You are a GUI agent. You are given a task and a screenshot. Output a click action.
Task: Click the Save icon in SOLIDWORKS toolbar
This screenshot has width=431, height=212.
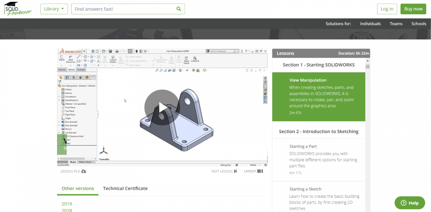click(x=111, y=50)
